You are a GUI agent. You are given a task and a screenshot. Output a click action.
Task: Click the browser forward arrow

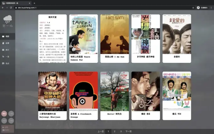pos(7,8)
